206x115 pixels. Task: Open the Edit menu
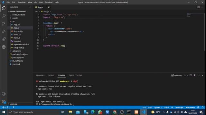[14, 2]
